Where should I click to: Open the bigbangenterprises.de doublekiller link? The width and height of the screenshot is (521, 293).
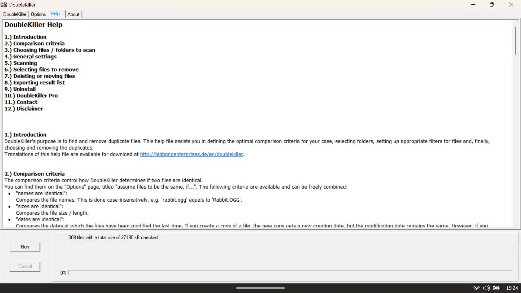[x=192, y=154]
